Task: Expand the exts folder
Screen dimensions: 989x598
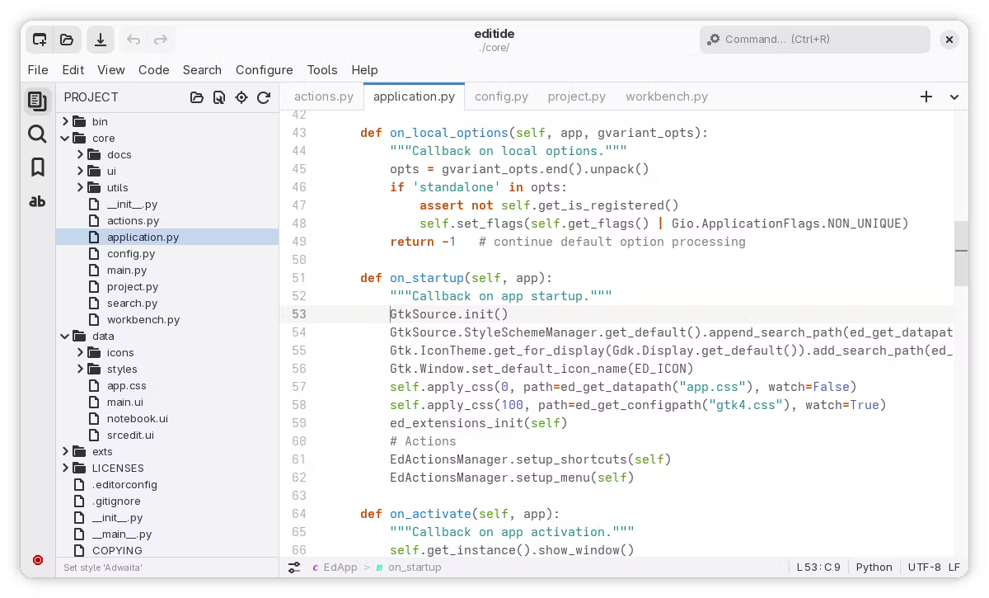Action: (65, 451)
